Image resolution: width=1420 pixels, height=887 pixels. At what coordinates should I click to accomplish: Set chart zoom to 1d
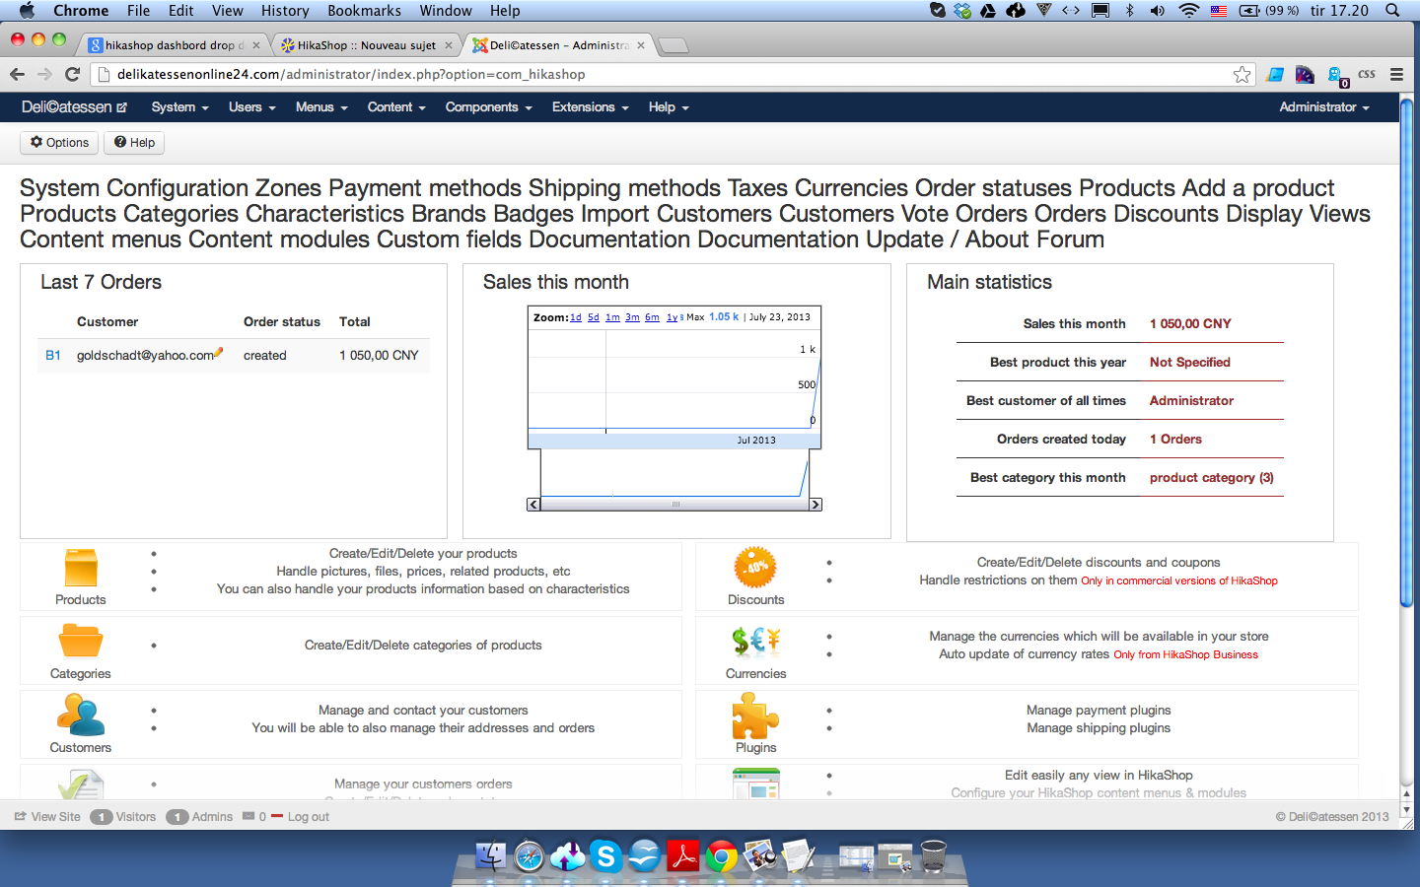576,317
